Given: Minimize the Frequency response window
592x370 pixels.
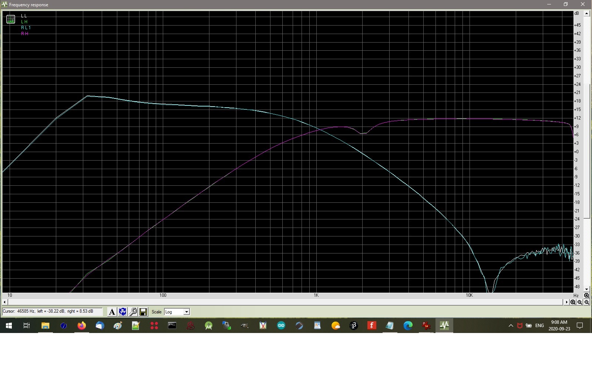Looking at the screenshot, I should pyautogui.click(x=549, y=4).
